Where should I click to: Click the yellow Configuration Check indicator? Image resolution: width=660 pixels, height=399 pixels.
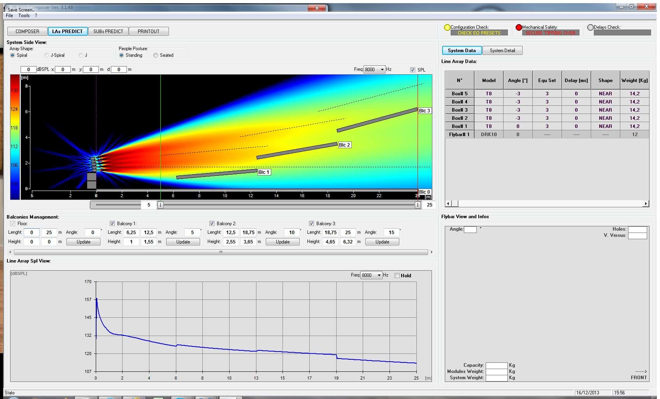click(x=447, y=27)
